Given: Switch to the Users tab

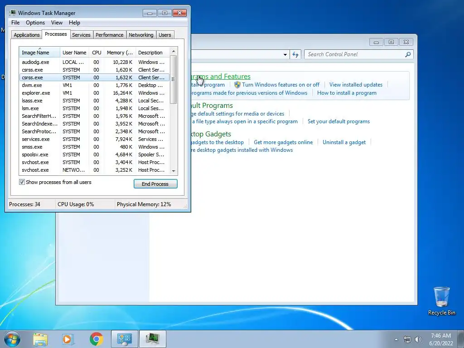Looking at the screenshot, I should [x=165, y=35].
